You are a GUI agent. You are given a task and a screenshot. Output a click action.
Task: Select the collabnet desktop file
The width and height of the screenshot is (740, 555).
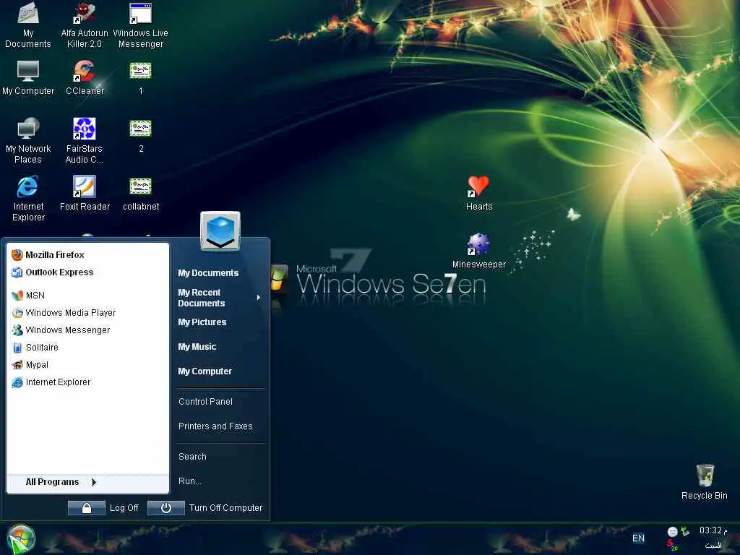[x=141, y=194]
